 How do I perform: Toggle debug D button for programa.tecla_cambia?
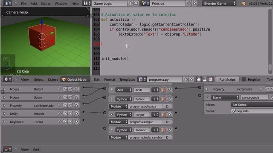pyautogui.click(x=167, y=137)
